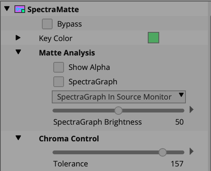
Task: Click the Tolerance slider handle
Action: pyautogui.click(x=162, y=152)
